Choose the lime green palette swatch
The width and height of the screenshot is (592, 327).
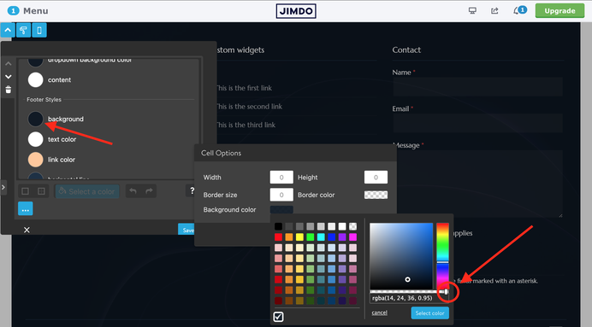(311, 237)
